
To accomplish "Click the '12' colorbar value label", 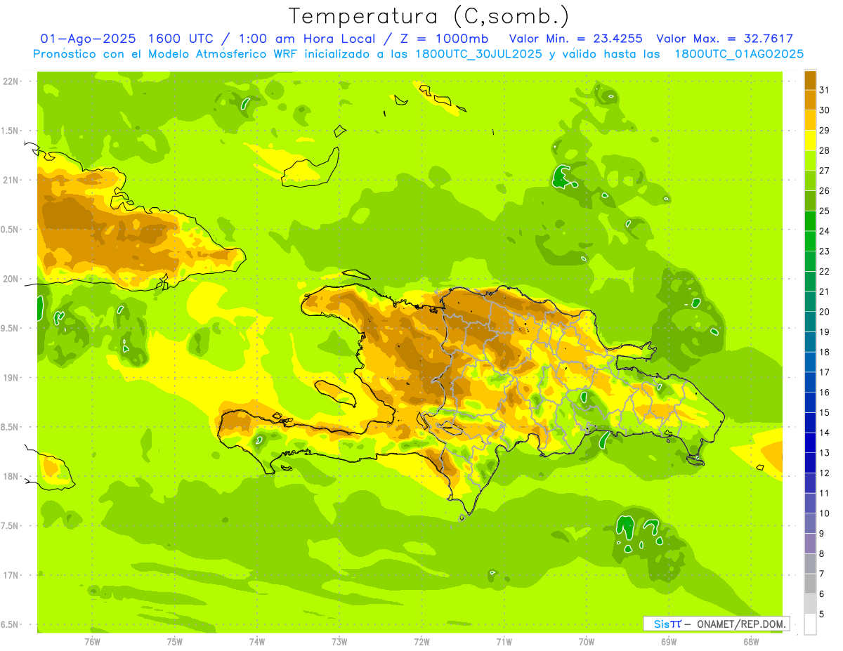I will 824,473.
